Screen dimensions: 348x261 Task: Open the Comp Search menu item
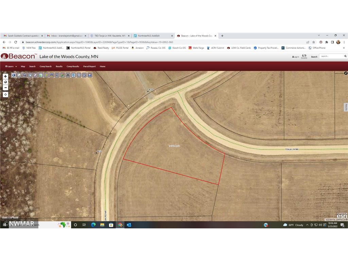(46, 67)
